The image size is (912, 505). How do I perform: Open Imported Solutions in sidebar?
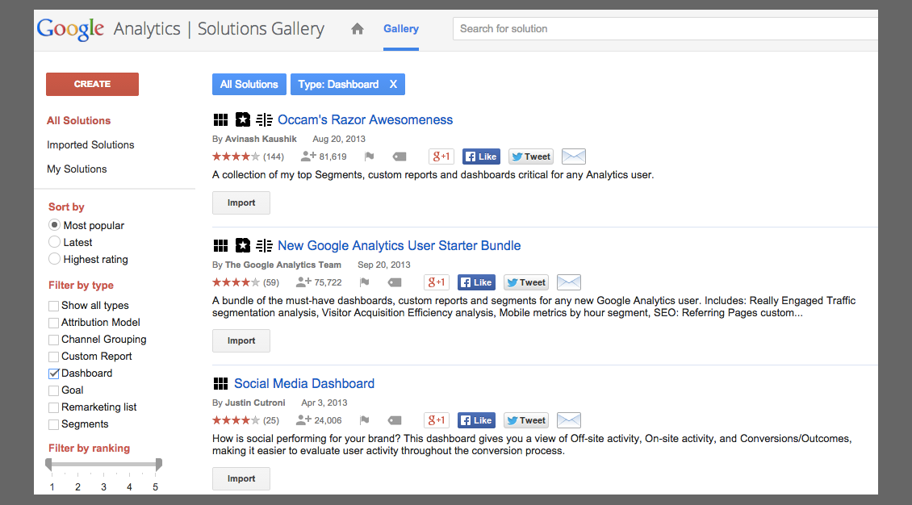pos(90,144)
